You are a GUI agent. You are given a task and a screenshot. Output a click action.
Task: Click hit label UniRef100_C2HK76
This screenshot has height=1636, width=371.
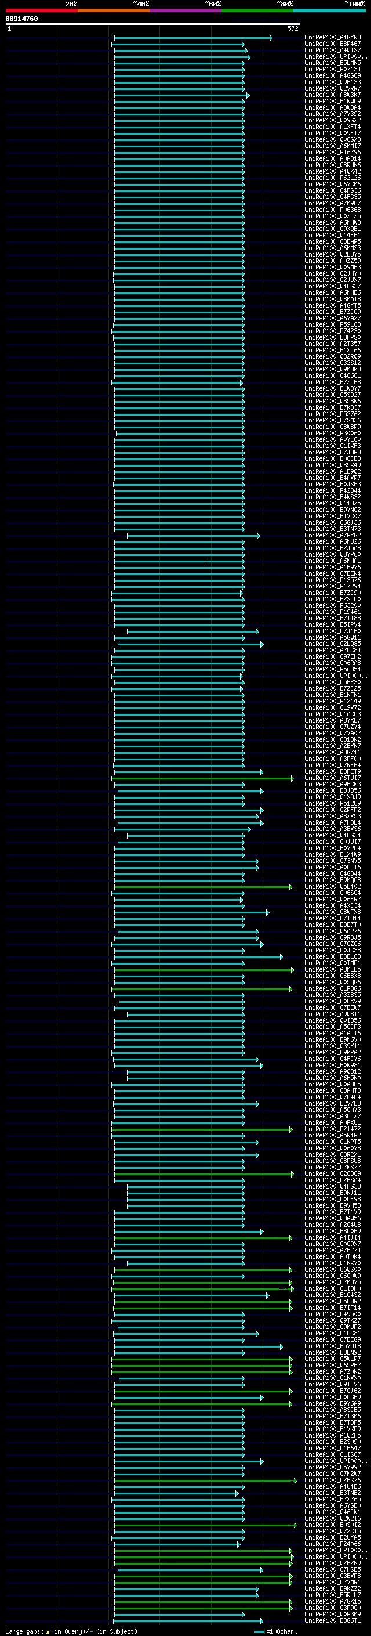333,1480
